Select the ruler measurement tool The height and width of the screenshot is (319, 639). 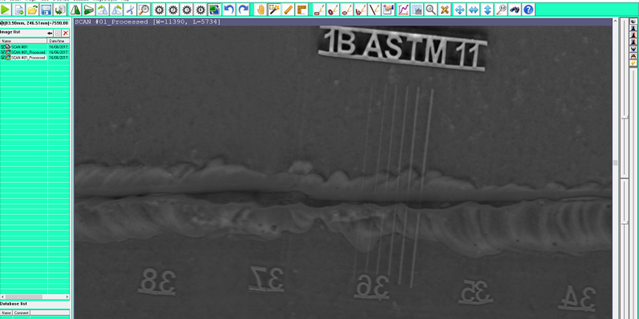288,9
